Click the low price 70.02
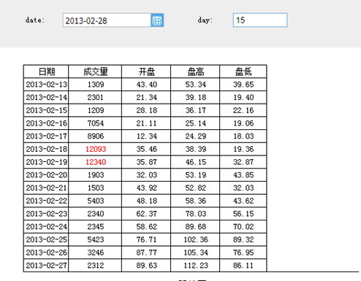361x281 pixels. [x=243, y=226]
